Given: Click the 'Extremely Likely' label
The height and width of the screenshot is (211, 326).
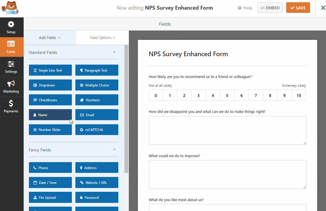Looking at the screenshot, I should click(x=294, y=86).
